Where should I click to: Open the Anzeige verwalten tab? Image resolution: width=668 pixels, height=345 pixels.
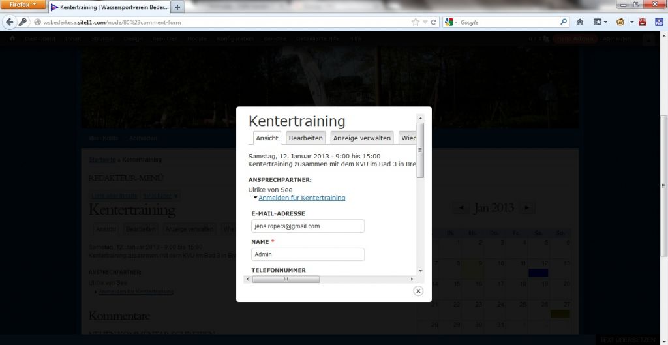pos(361,138)
